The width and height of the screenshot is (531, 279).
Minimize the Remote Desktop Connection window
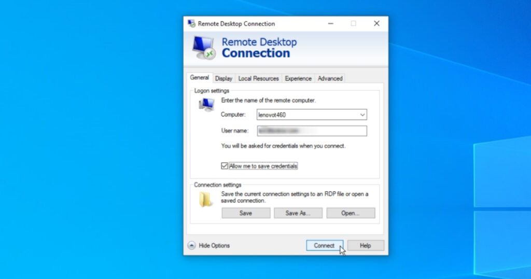[331, 24]
